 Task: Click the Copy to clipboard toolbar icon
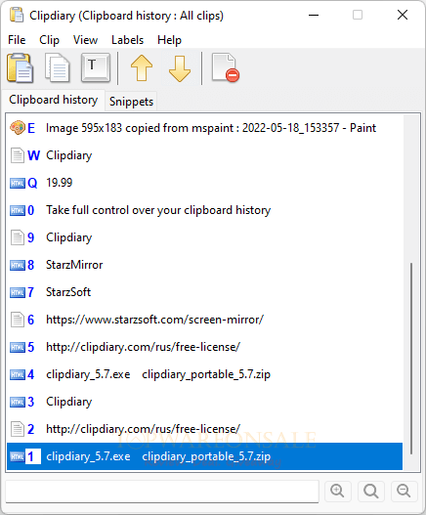pyautogui.click(x=58, y=68)
